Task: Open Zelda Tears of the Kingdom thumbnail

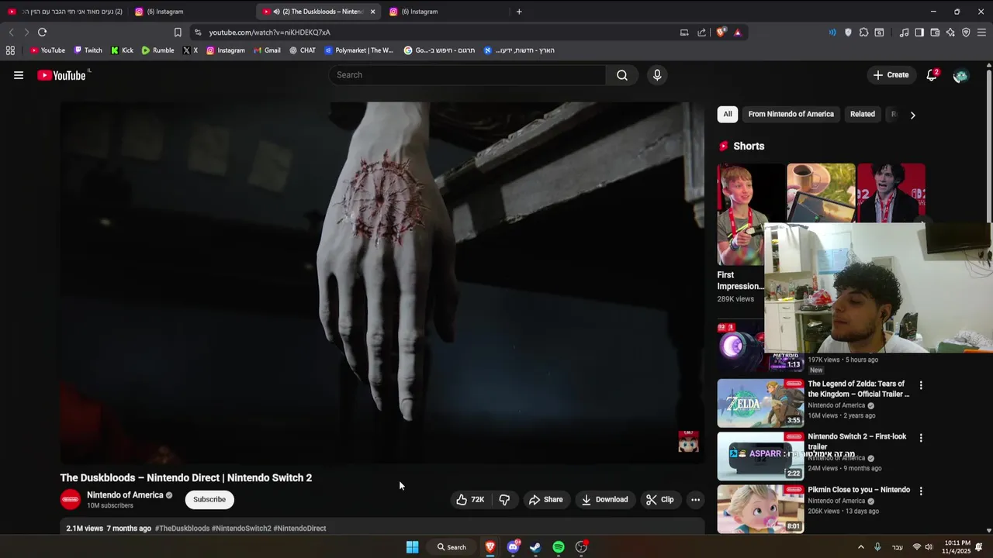Action: [760, 403]
